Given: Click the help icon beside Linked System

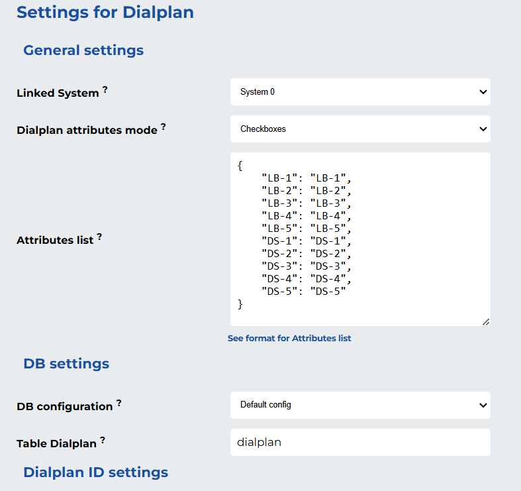Looking at the screenshot, I should point(105,90).
